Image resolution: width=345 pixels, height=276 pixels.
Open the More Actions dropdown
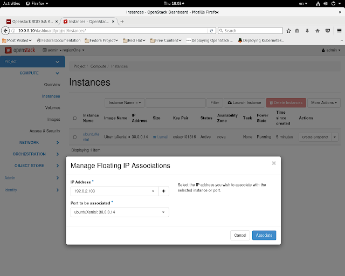324,103
